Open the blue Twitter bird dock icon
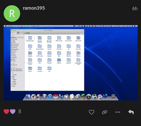 (x=105, y=96)
